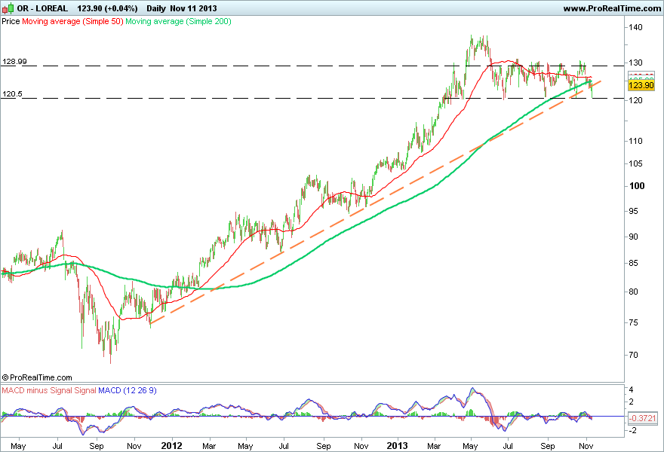The height and width of the screenshot is (452, 664).
Task: Click the 105 price axis value
Action: pos(635,163)
